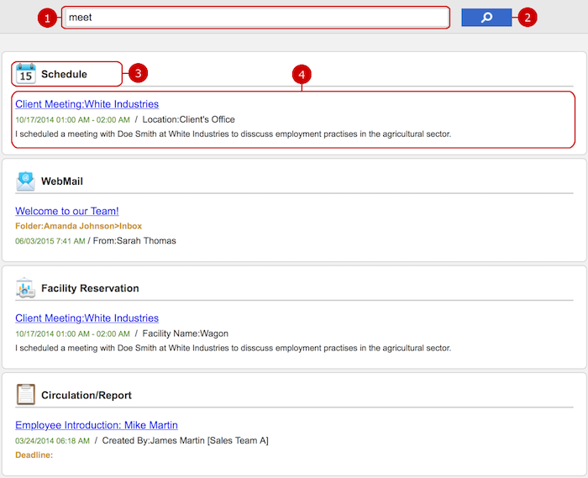Click the Facility Reservation section heading
588x478 pixels.
point(90,288)
